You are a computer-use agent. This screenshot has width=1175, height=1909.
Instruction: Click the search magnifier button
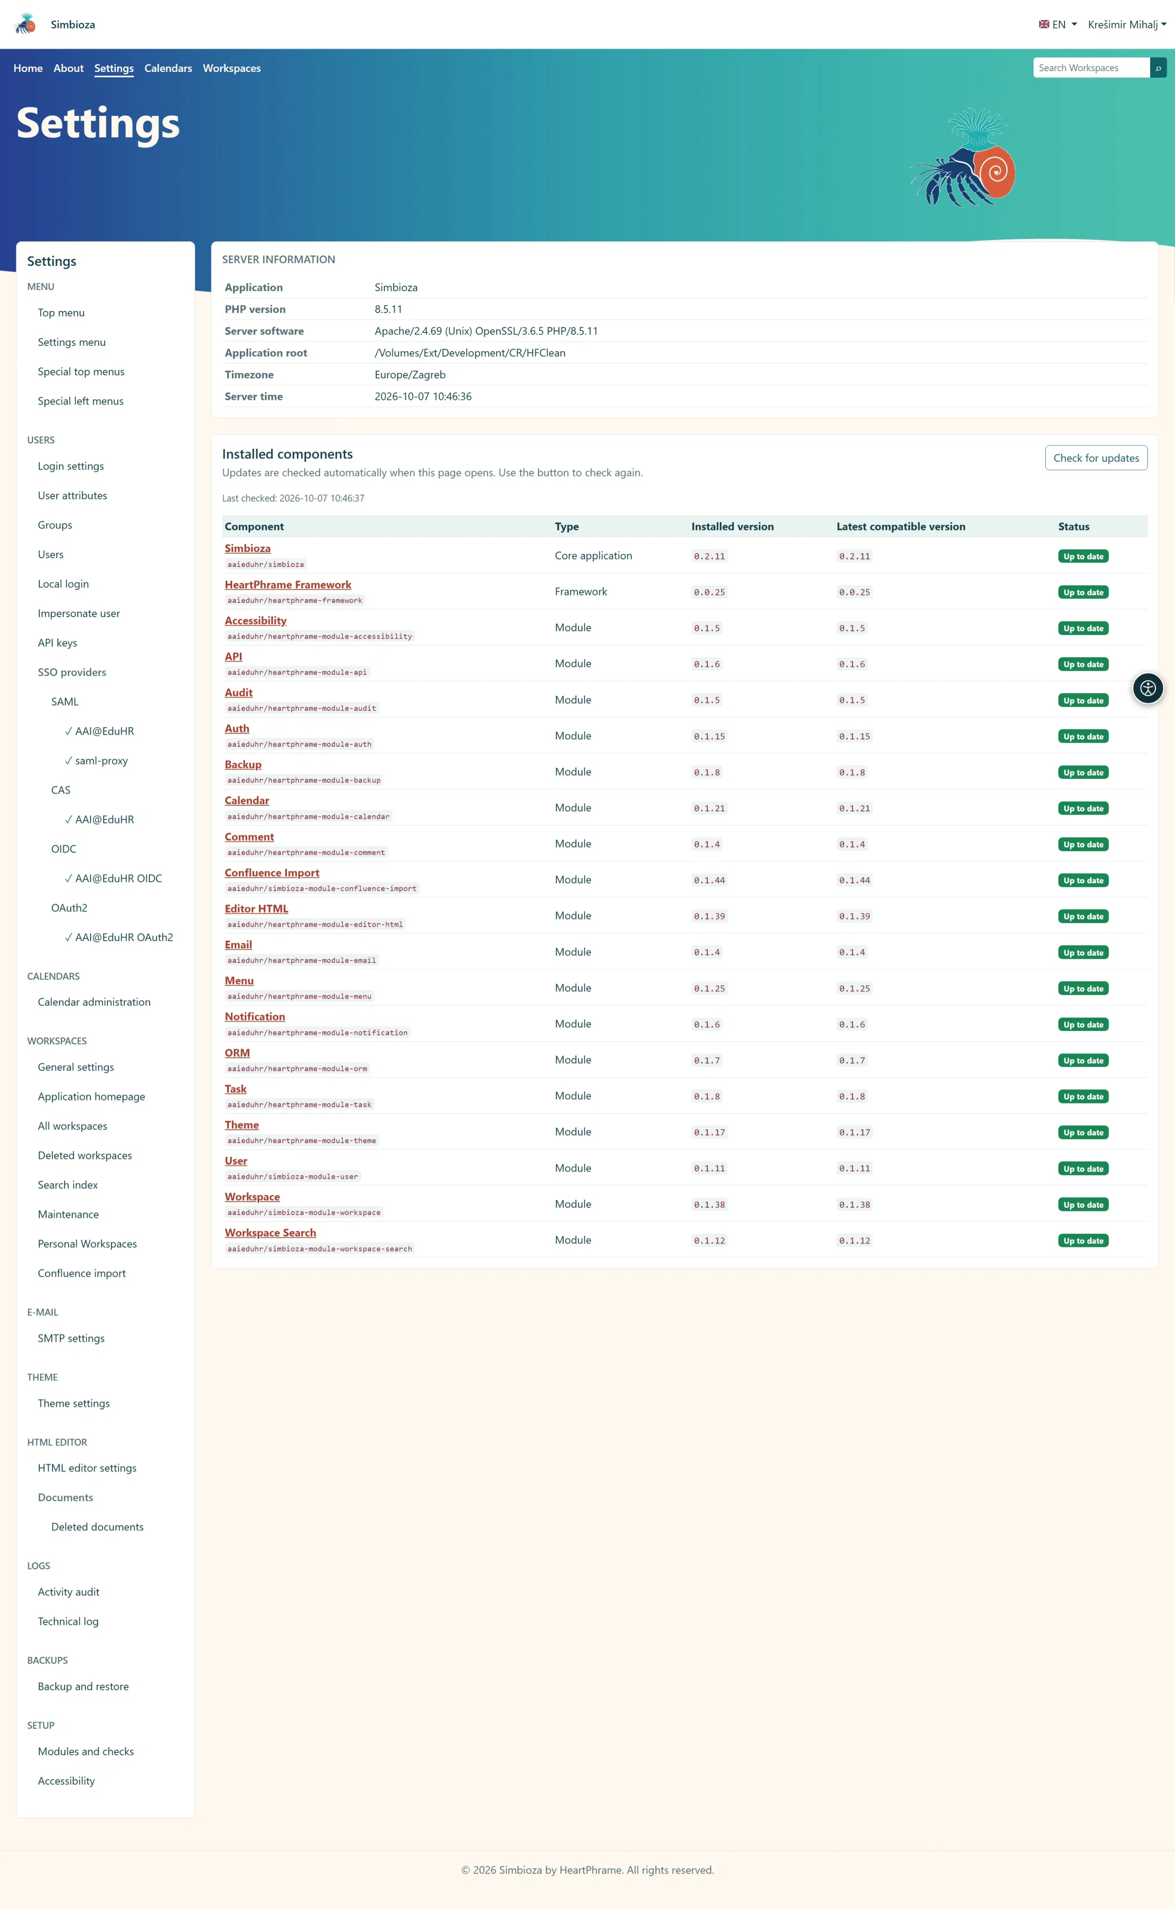1158,67
